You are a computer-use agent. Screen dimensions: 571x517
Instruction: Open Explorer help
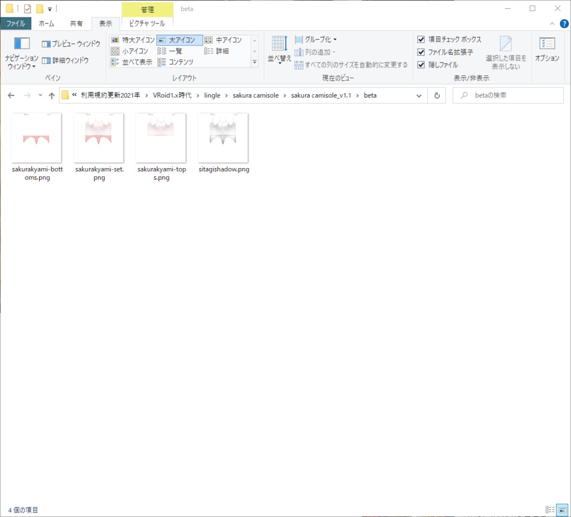tap(564, 24)
